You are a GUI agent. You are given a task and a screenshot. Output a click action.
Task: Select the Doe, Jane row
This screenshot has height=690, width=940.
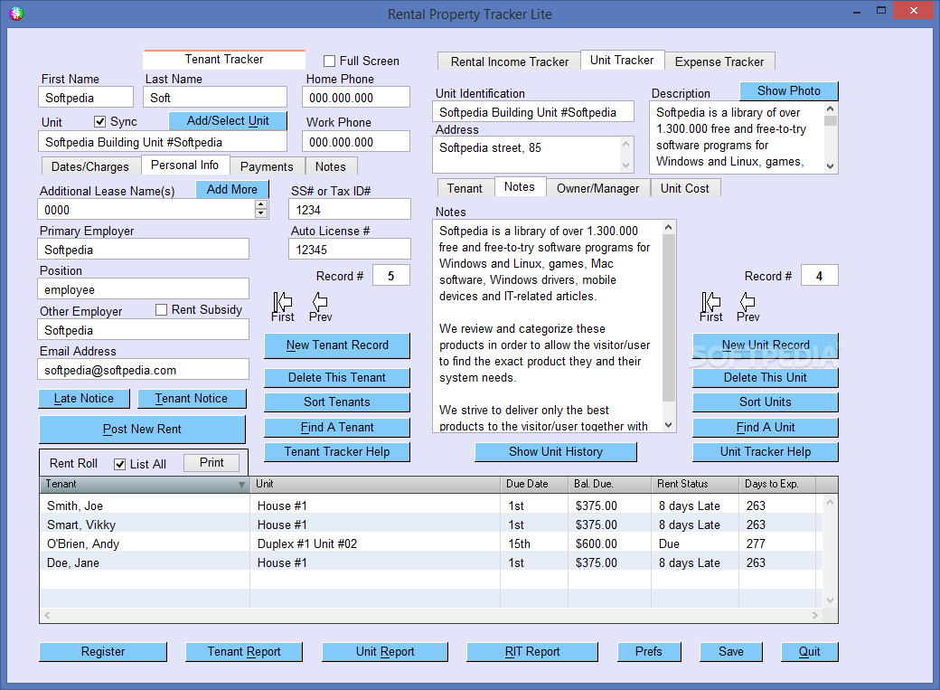coord(431,562)
